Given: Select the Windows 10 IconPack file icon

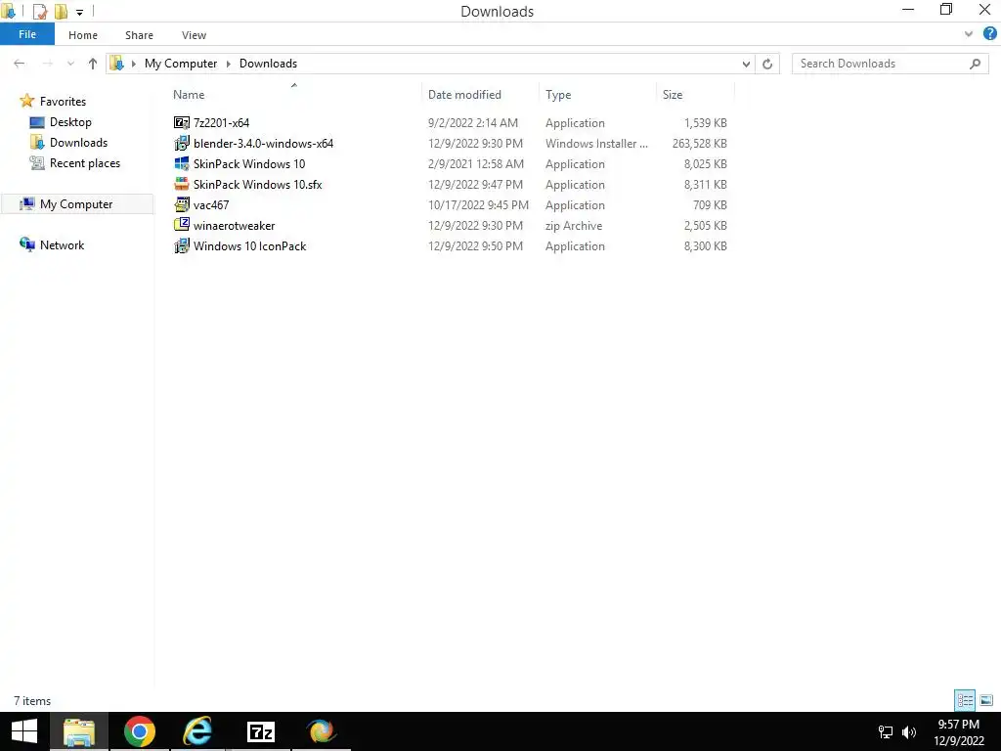Looking at the screenshot, I should point(182,245).
